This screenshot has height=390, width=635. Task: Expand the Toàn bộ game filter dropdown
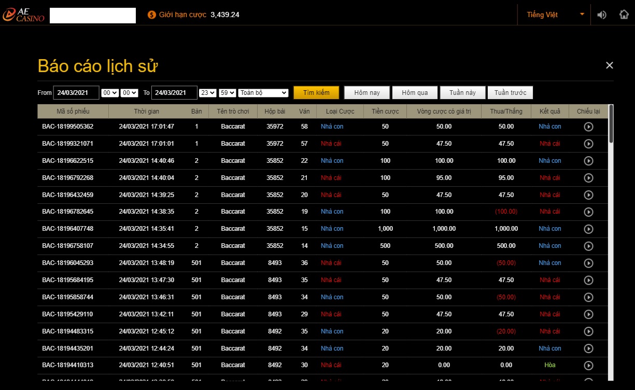tap(263, 93)
